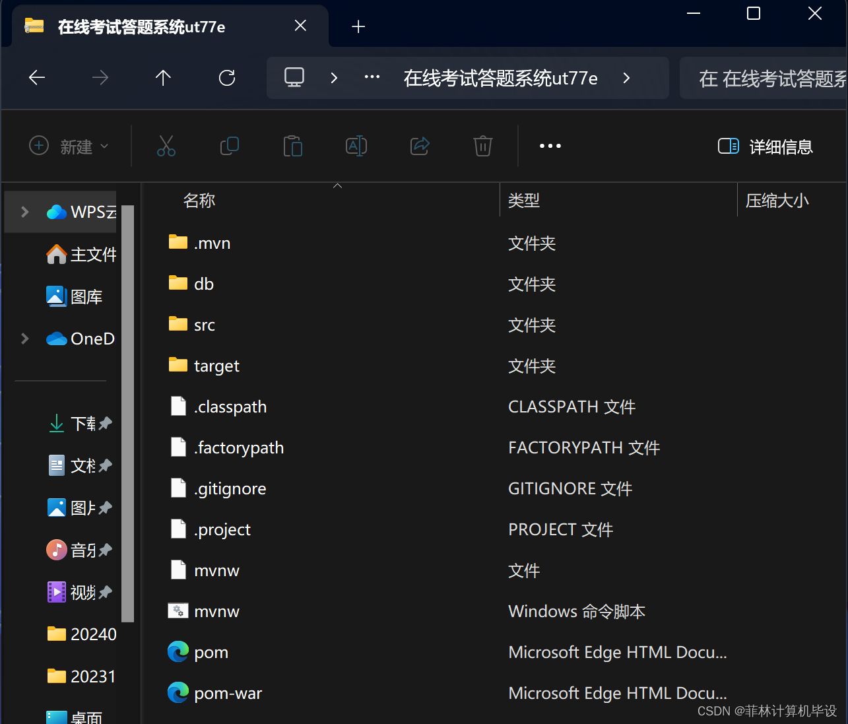The image size is (848, 724).
Task: Open the src folder
Action: pyautogui.click(x=204, y=324)
